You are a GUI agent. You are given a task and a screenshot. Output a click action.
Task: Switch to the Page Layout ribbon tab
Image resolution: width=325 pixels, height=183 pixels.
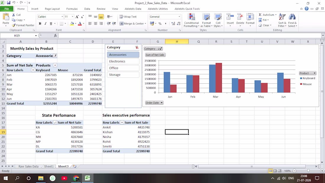[x=52, y=9]
